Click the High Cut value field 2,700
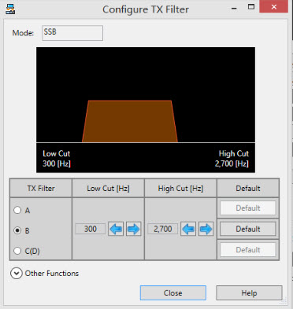 (163, 229)
